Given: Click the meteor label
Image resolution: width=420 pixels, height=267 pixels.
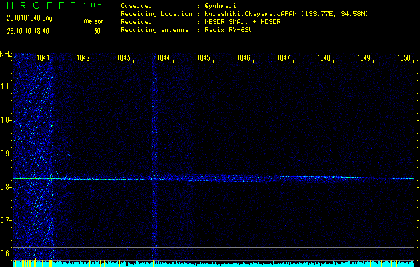Looking at the screenshot, I should pos(93,22).
